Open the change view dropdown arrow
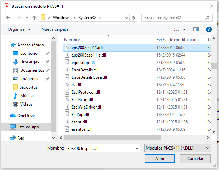 [x=184, y=29]
